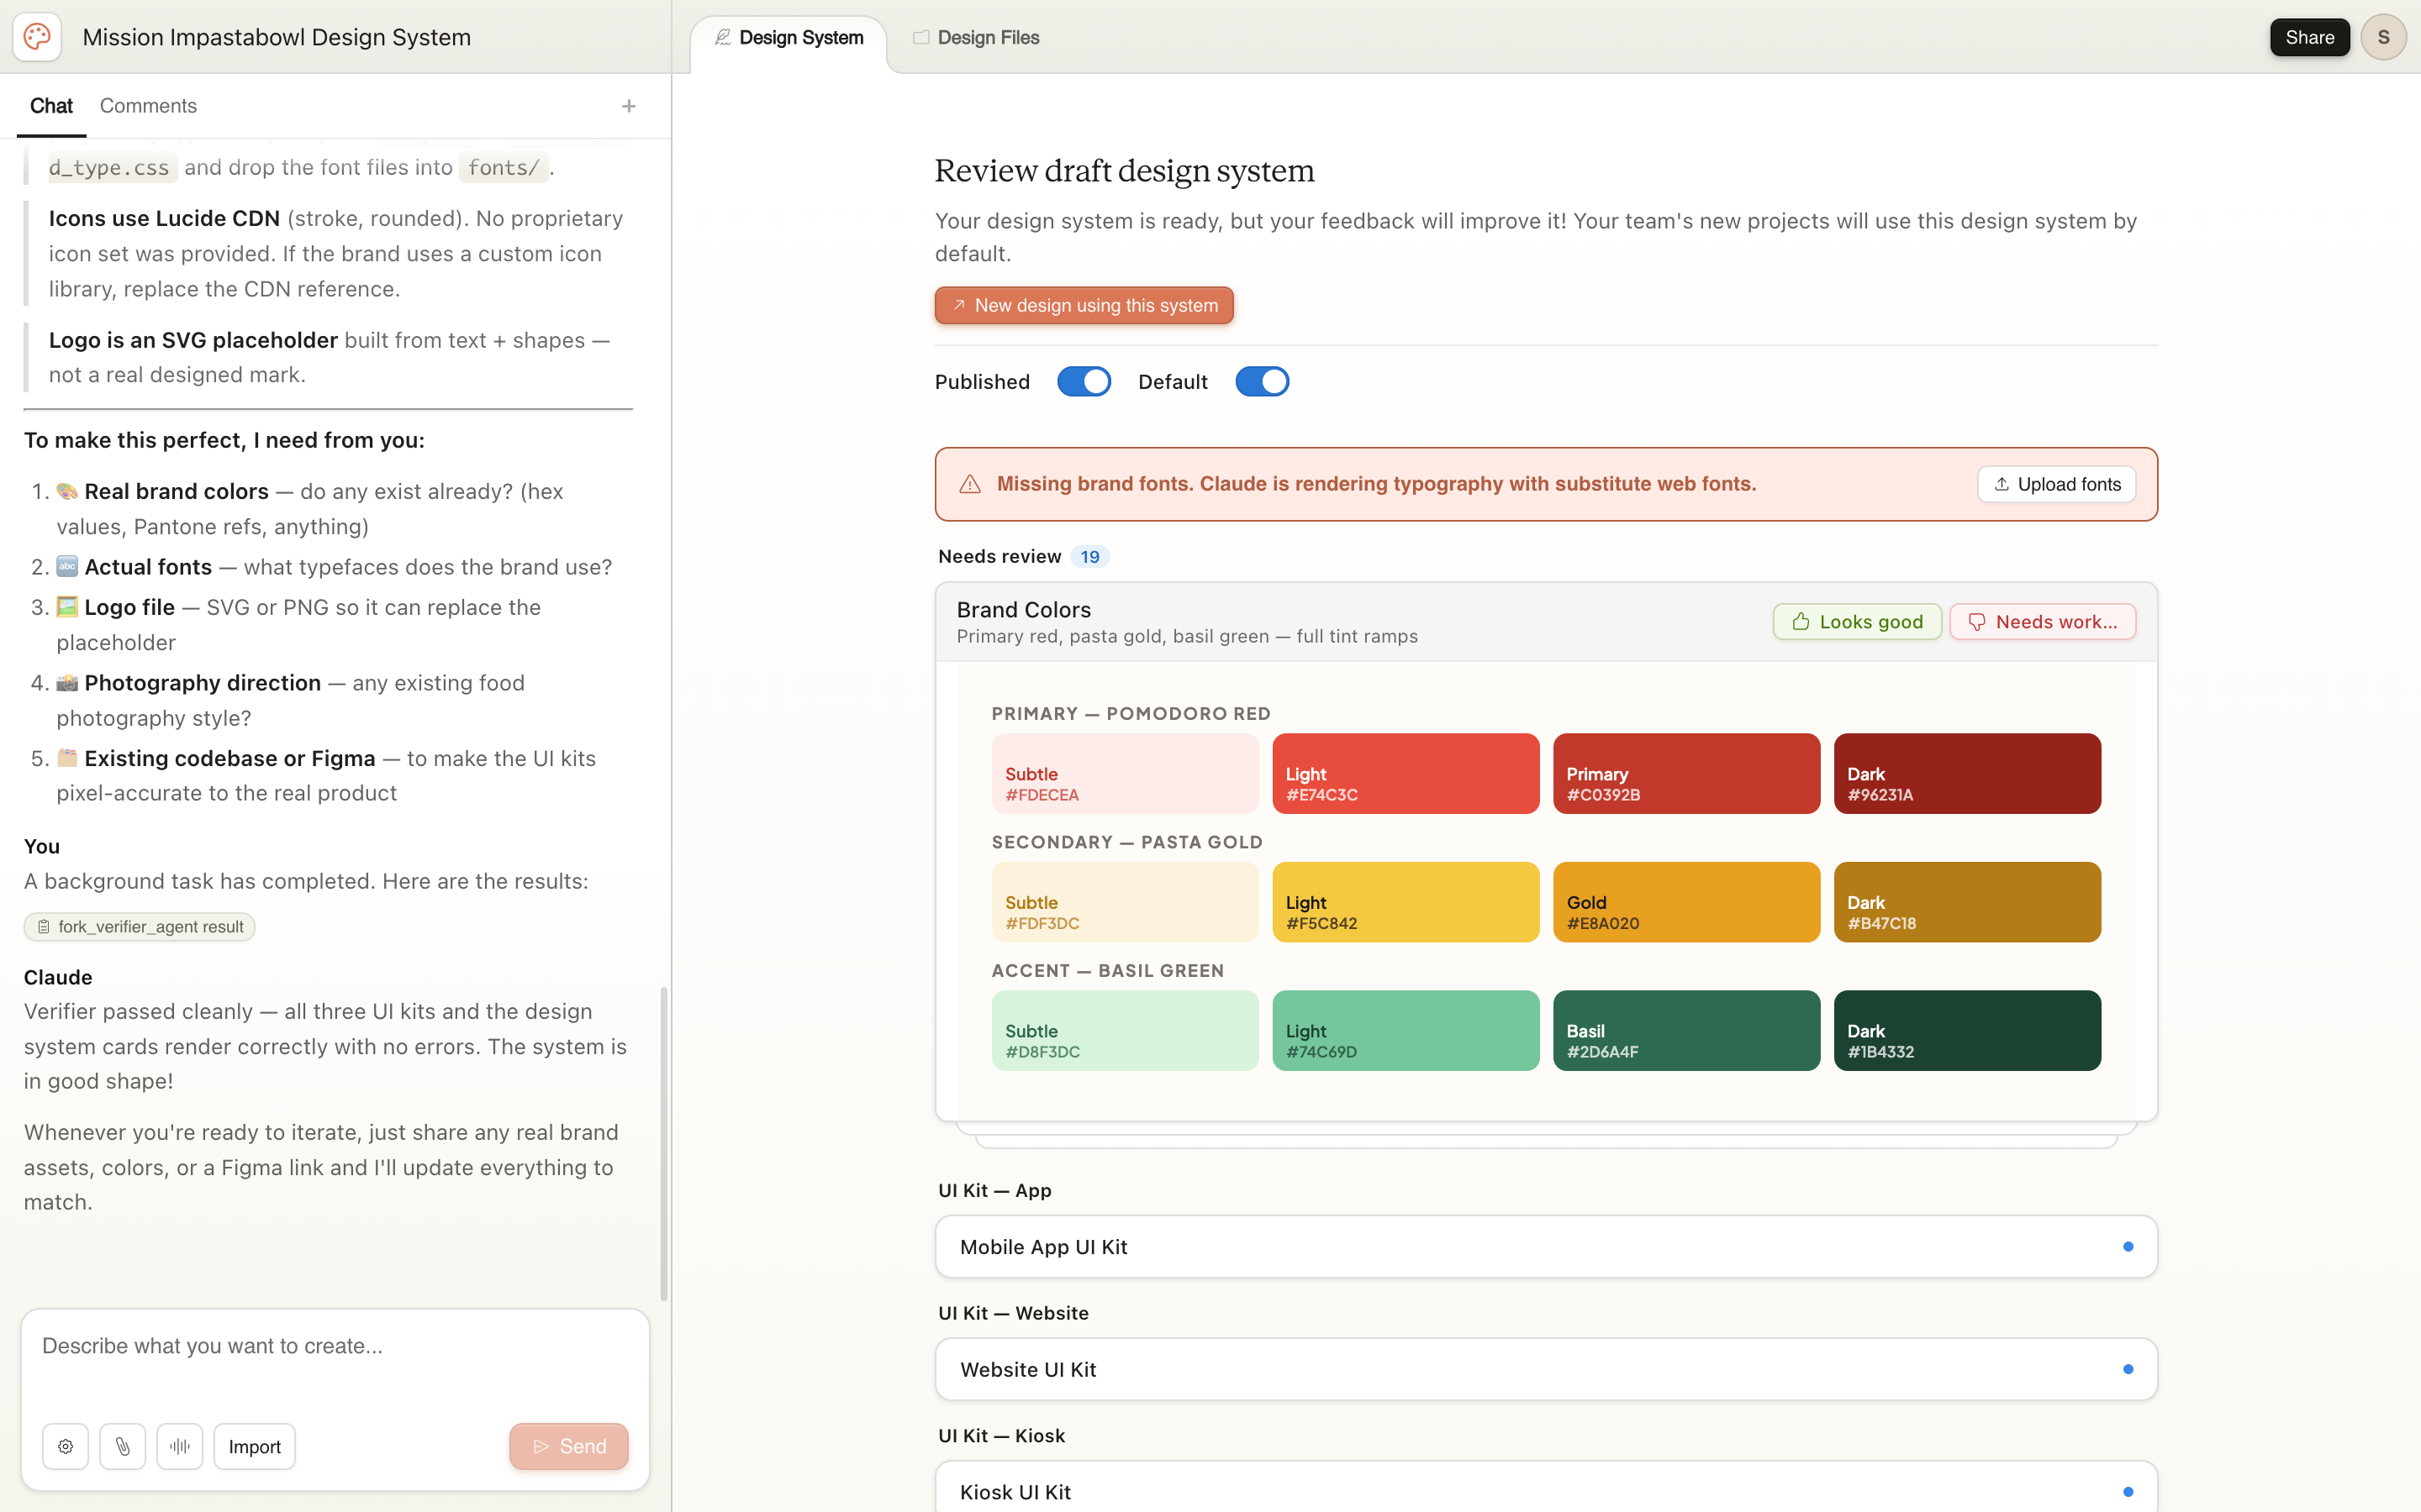Click the PRIMARY — POMODORO RED label

1131,713
